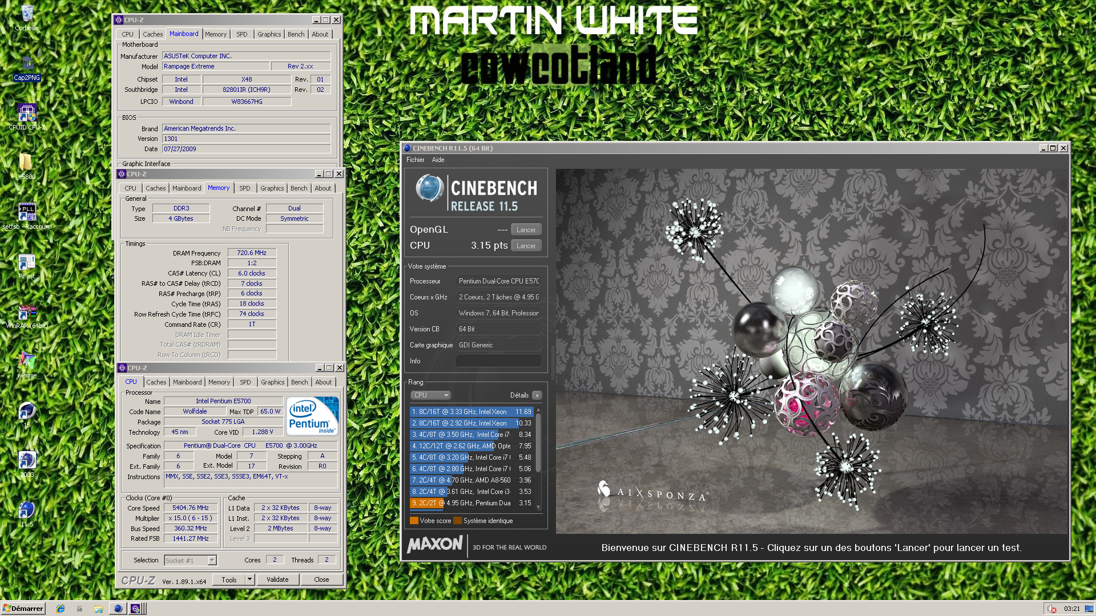Click the Tools button in CPU-Z

pos(229,579)
